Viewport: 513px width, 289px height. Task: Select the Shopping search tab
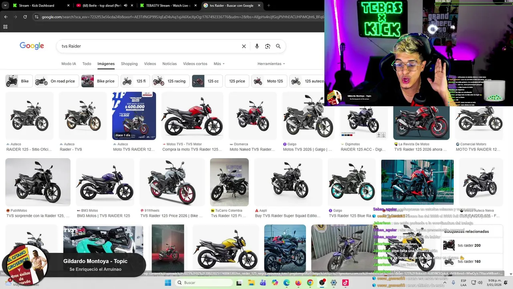[129, 64]
